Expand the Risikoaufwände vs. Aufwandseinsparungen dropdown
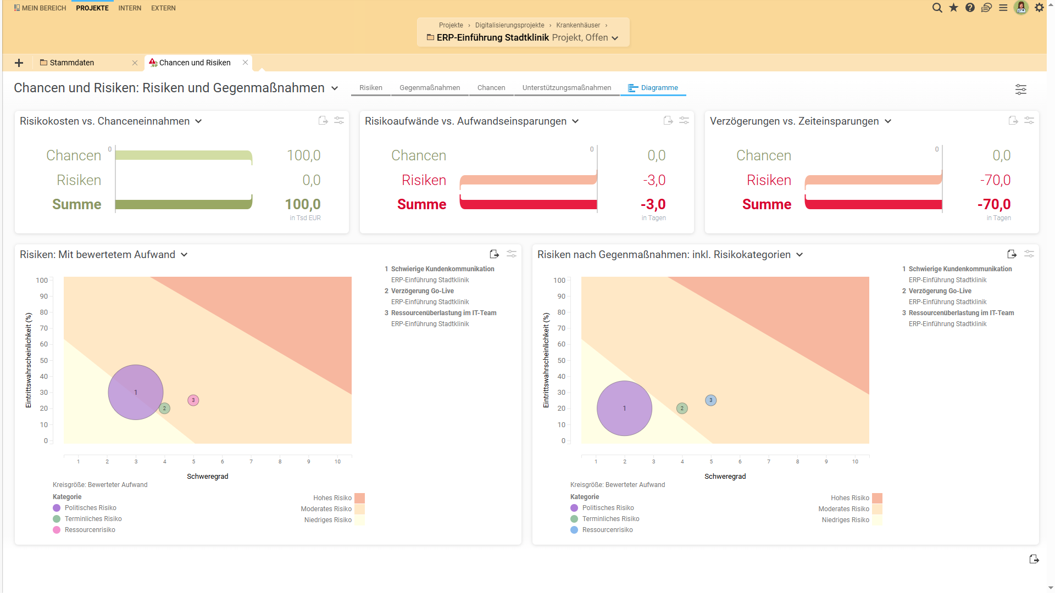The height and width of the screenshot is (593, 1055). [575, 121]
